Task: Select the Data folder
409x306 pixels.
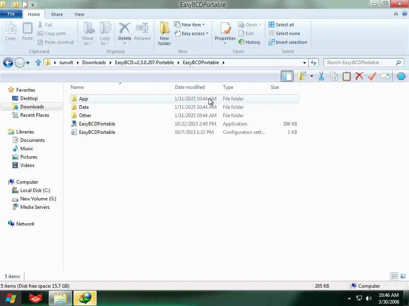Action: (x=184, y=107)
